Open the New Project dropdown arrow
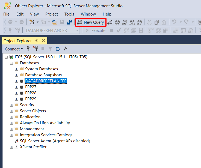The image size is (201, 168). click(38, 22)
